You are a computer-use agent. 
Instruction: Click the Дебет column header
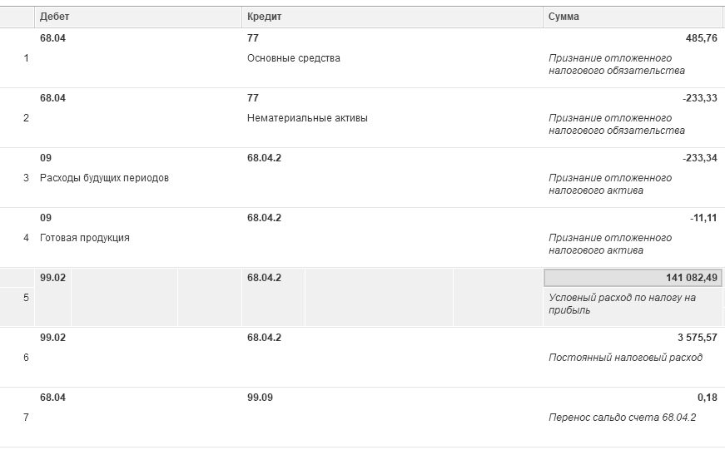(138, 17)
